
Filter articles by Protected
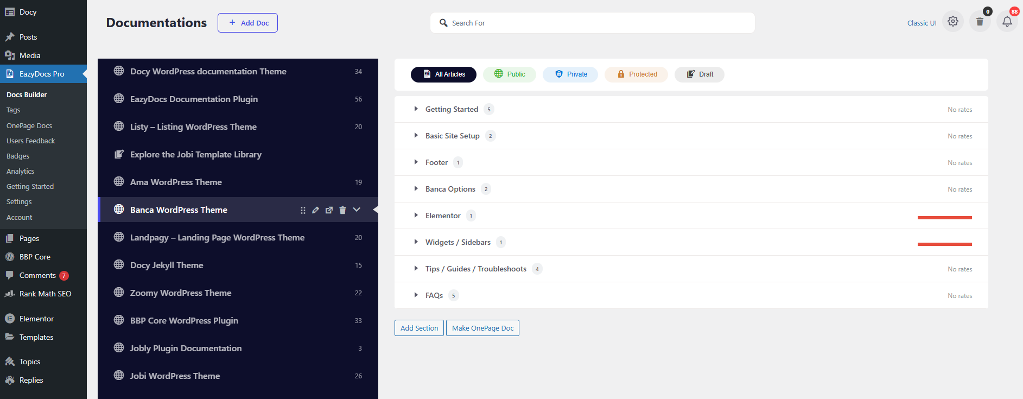tap(636, 74)
